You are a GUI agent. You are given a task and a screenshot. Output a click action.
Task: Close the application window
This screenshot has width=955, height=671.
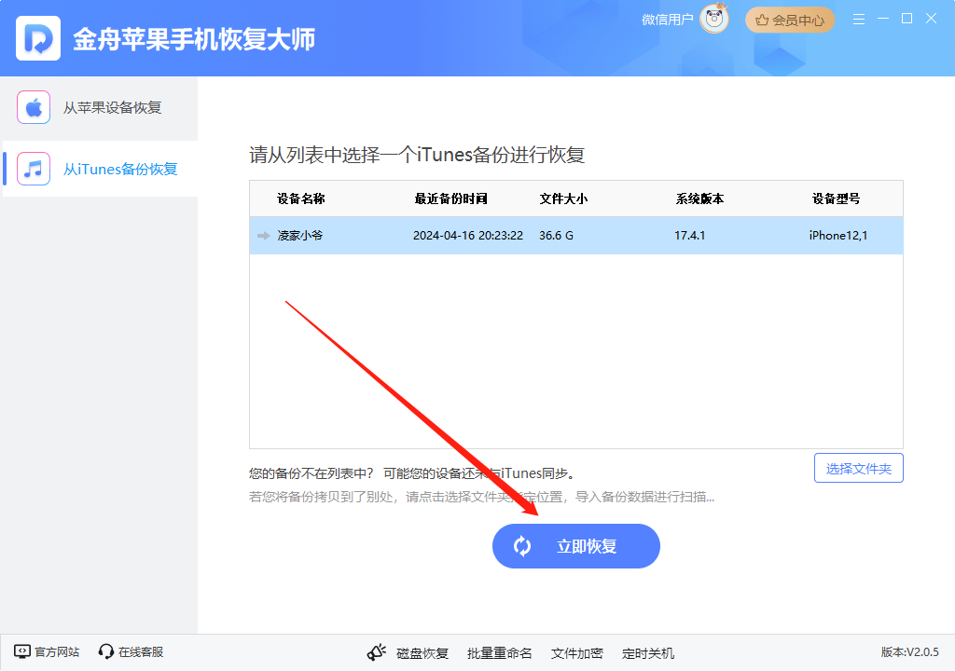(x=931, y=19)
